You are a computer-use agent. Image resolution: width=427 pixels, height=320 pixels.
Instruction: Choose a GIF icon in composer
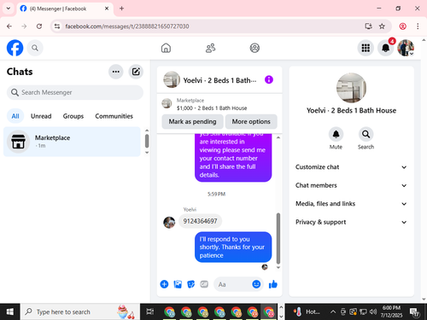[204, 284]
